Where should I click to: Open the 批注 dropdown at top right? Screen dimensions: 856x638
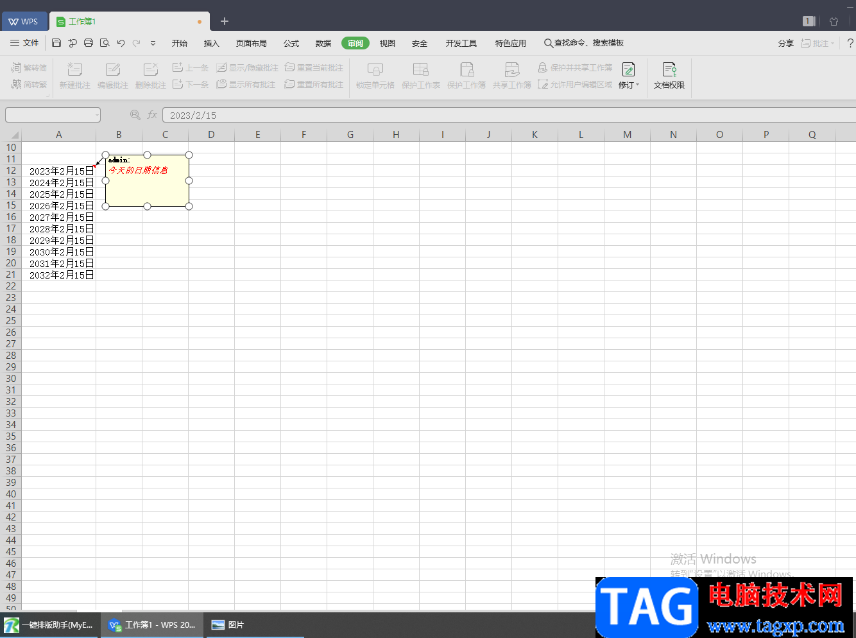(817, 43)
